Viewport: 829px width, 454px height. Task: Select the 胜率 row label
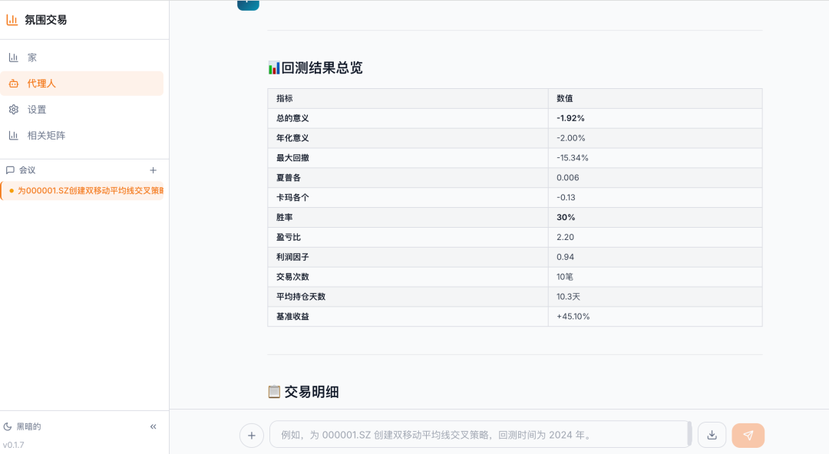285,217
